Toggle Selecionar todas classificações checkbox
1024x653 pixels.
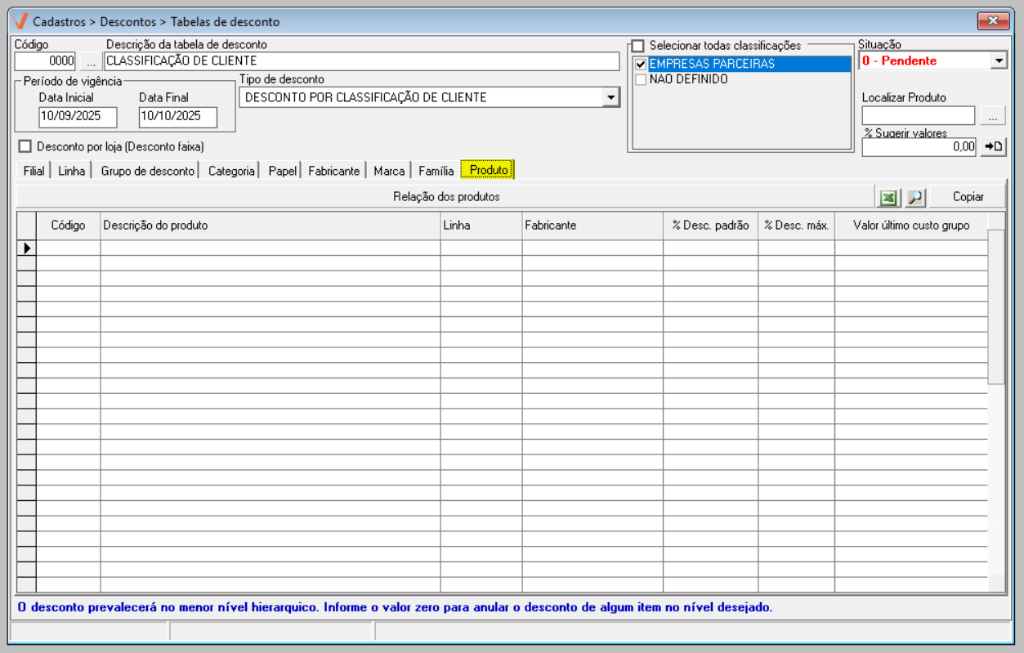point(638,46)
